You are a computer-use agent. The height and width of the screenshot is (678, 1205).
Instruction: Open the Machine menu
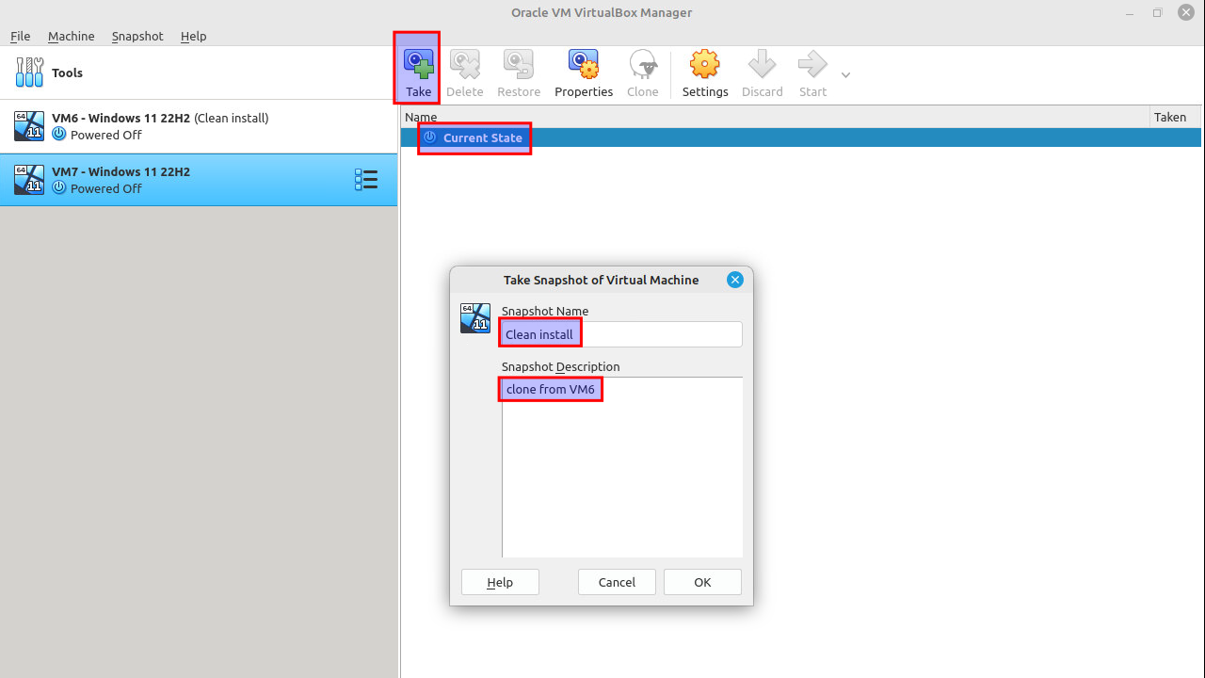click(72, 36)
